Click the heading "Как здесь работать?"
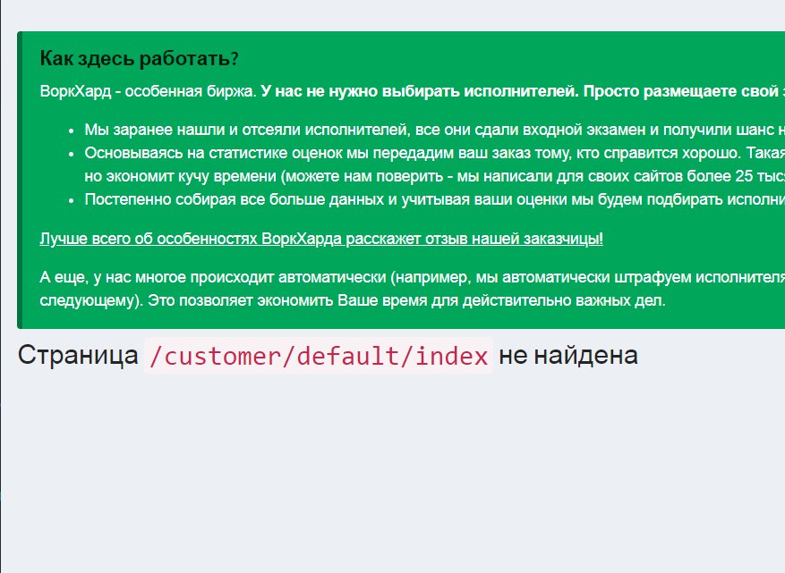This screenshot has width=785, height=573. 139,59
